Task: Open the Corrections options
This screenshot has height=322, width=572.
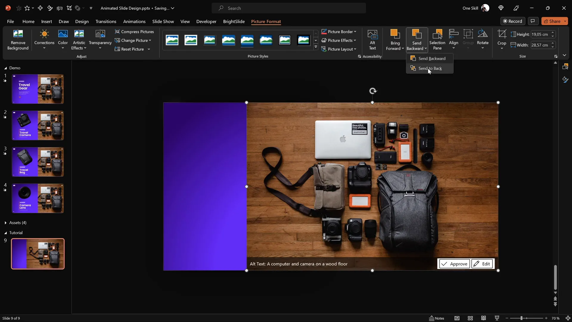Action: click(x=44, y=39)
